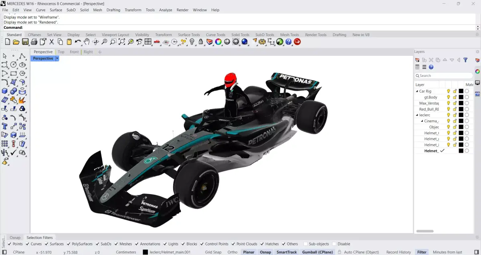This screenshot has width=481, height=255.
Task: Click the Undo arrow icon
Action: pyautogui.click(x=78, y=42)
